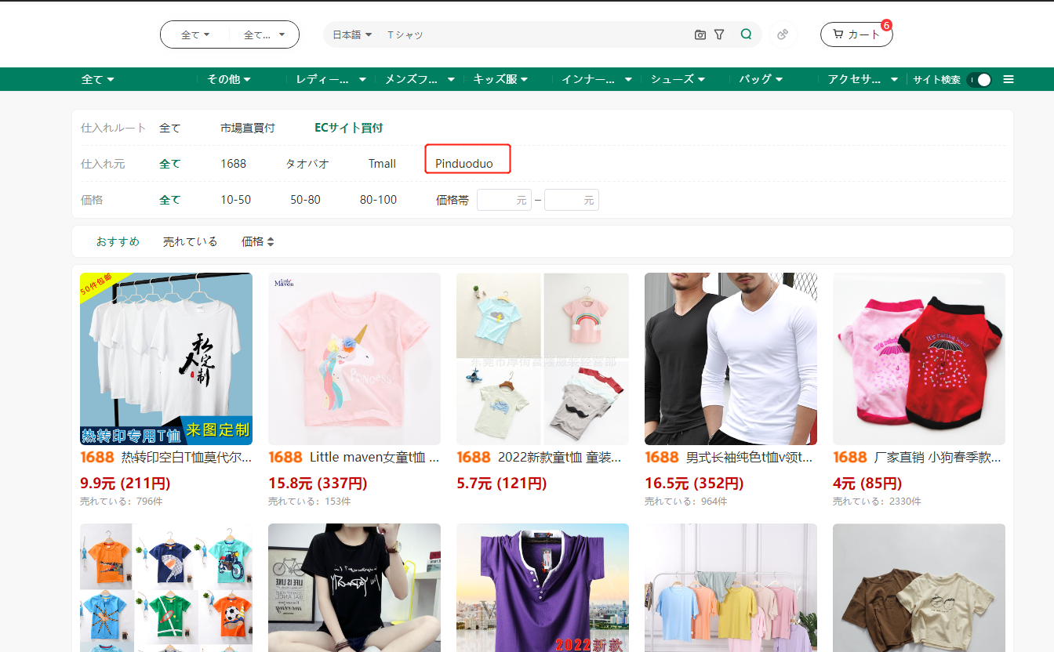Click the round link icon beside the search bar
The height and width of the screenshot is (652, 1054).
pyautogui.click(x=782, y=34)
